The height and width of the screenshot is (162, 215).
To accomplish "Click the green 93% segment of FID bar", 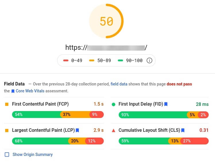I will 153,115.
